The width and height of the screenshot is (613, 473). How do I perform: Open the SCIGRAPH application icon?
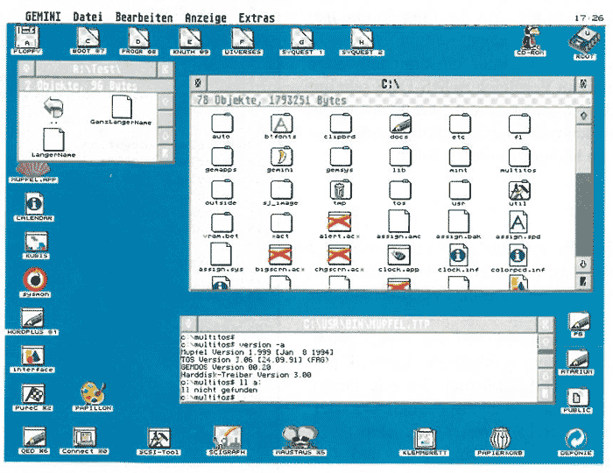pos(227,436)
